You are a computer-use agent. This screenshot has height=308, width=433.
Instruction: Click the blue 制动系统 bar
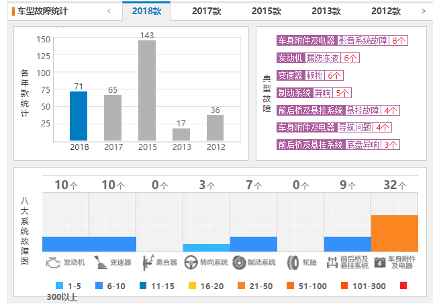254,244
